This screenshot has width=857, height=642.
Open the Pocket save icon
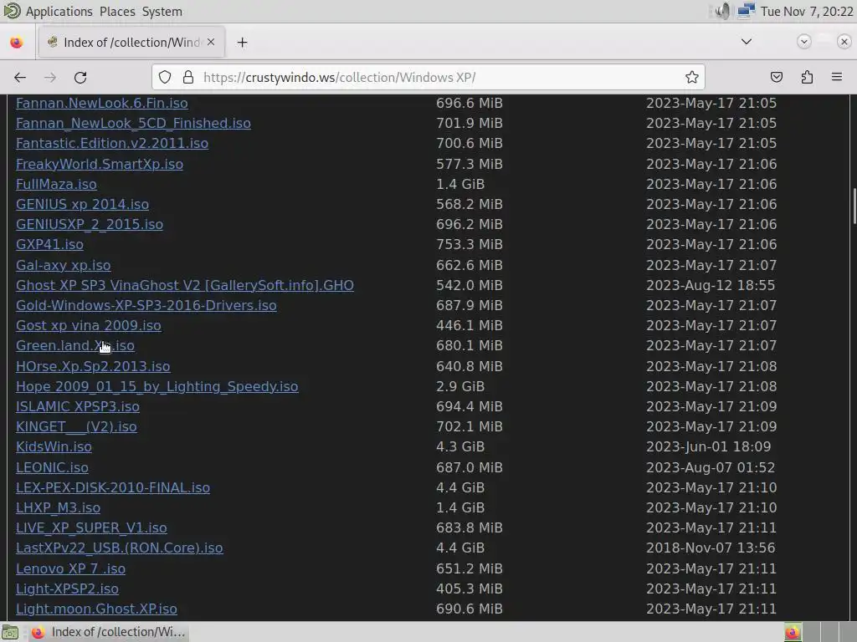pos(776,78)
